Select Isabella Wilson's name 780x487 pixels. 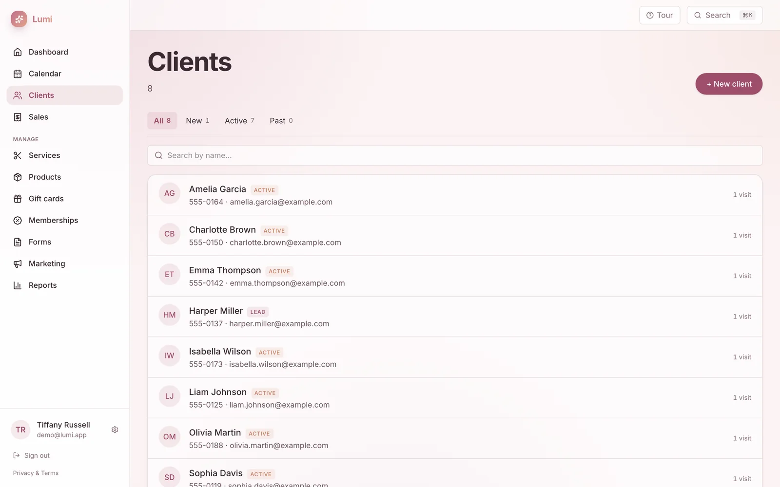coord(220,352)
